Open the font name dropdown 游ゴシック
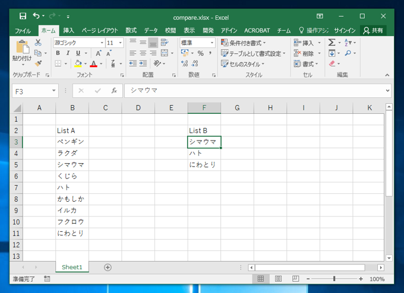This screenshot has height=293, width=404. 102,43
